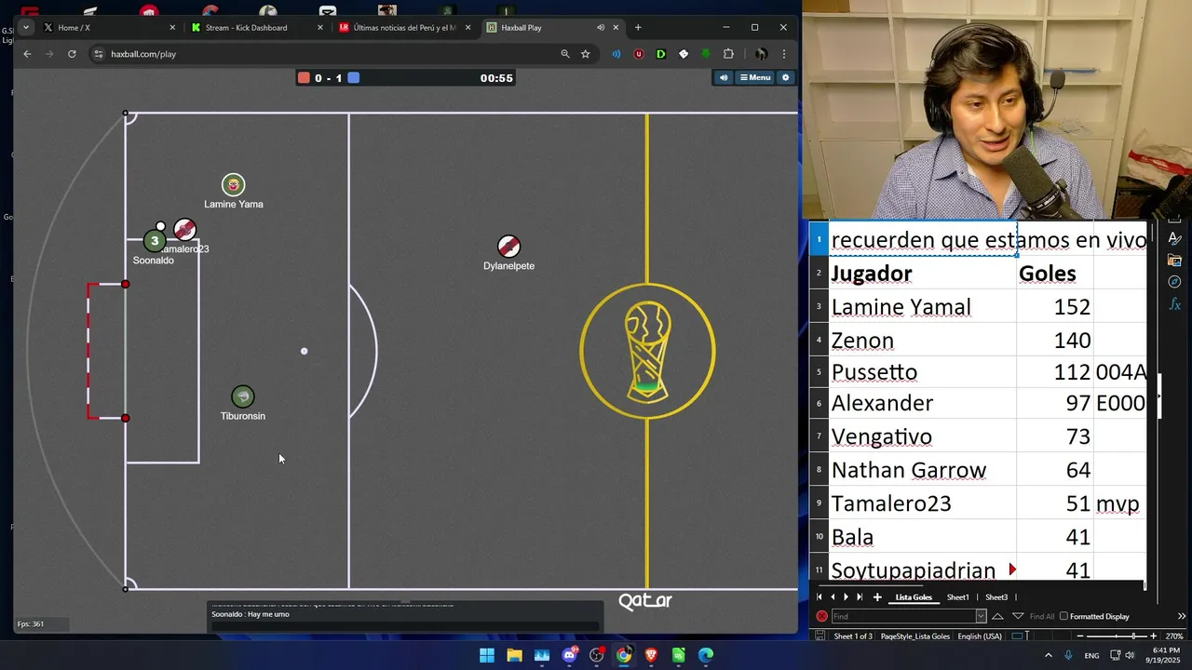1192x670 pixels.
Task: Click English (USA) language in status bar
Action: [x=980, y=636]
